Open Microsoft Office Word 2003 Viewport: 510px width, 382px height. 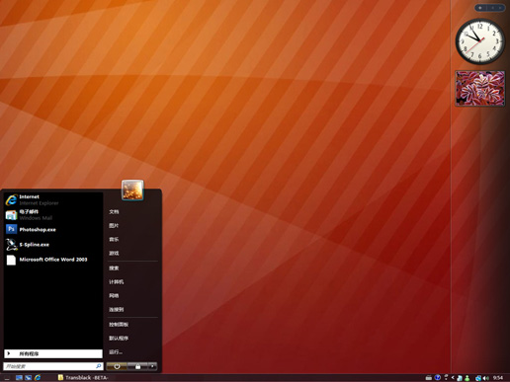point(52,260)
